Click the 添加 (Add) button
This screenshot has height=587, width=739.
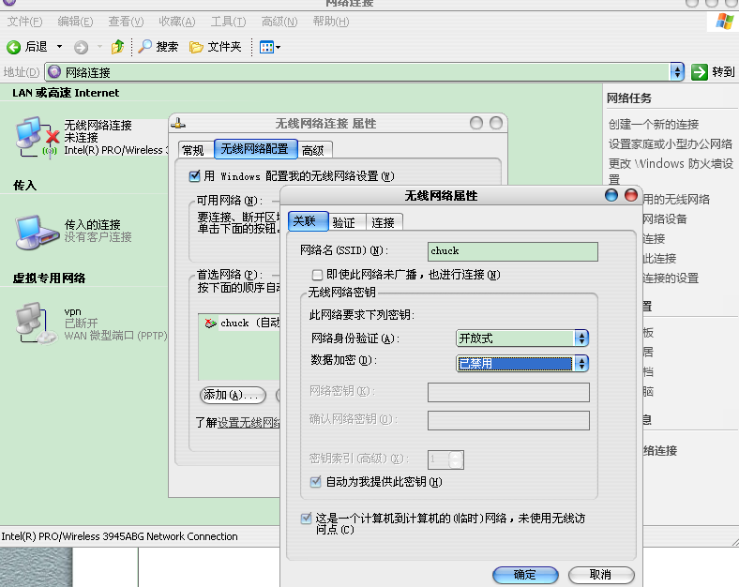[233, 395]
